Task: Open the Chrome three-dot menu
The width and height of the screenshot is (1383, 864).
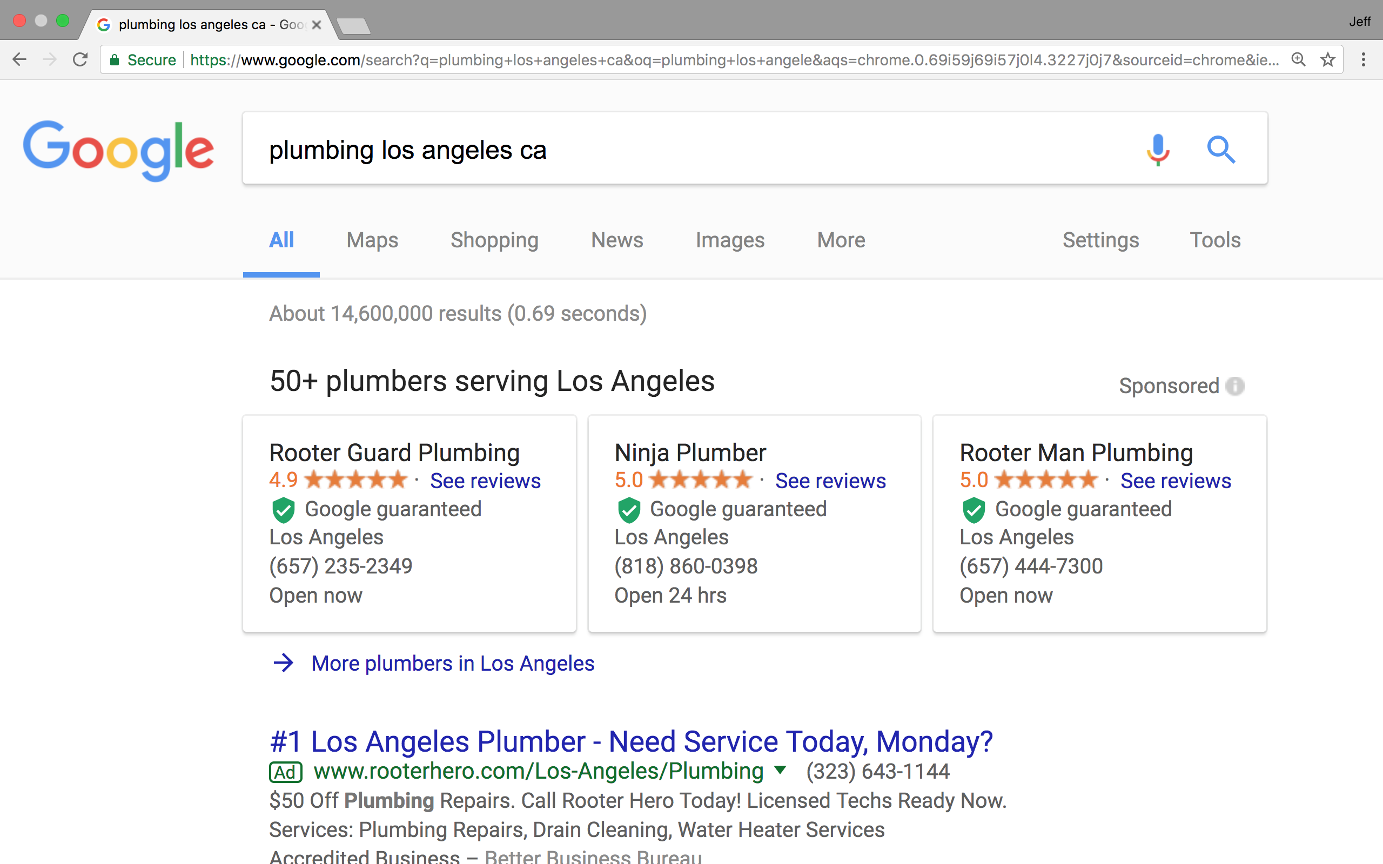Action: [1364, 59]
